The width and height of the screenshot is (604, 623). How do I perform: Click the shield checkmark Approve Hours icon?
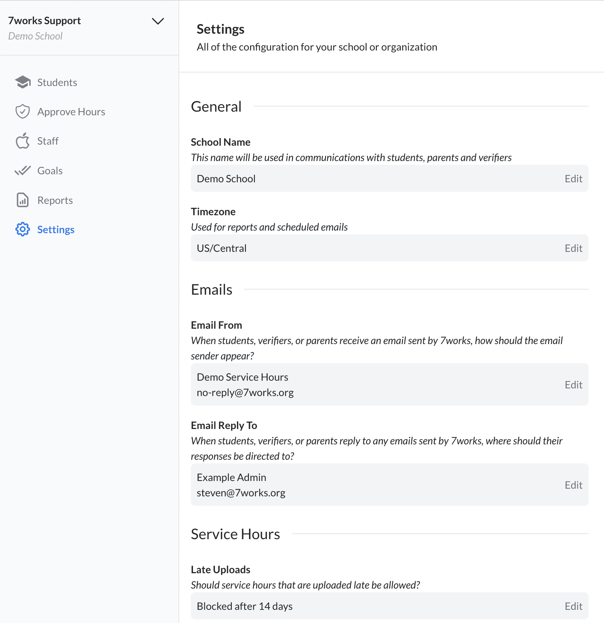click(23, 112)
